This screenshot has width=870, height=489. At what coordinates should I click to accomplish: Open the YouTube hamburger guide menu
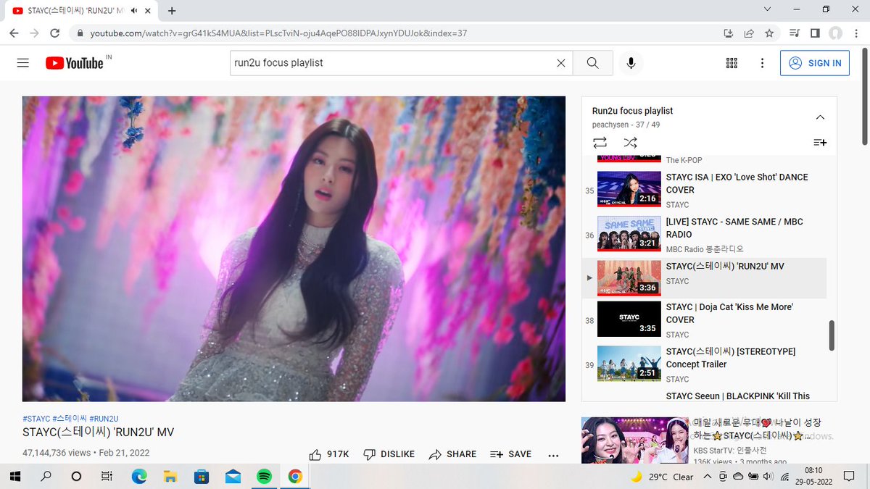[x=22, y=63]
